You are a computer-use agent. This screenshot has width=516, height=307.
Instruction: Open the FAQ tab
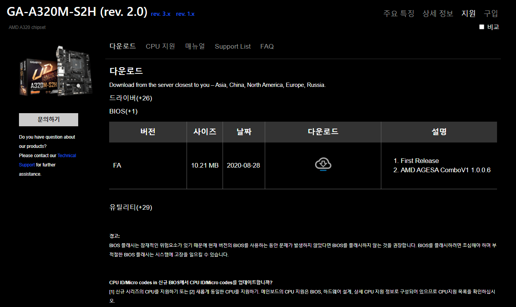(x=267, y=46)
